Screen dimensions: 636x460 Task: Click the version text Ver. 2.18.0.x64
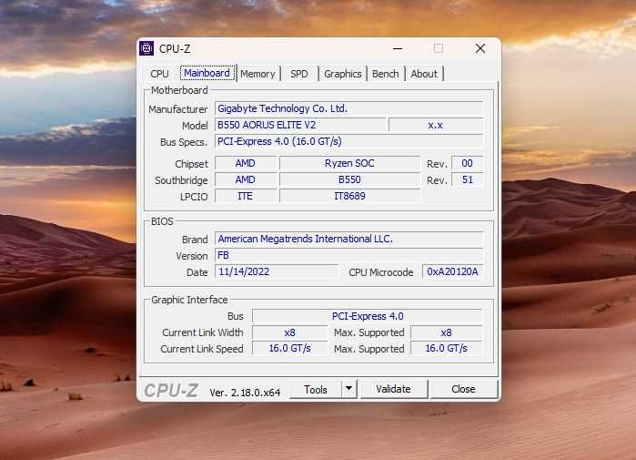(245, 393)
